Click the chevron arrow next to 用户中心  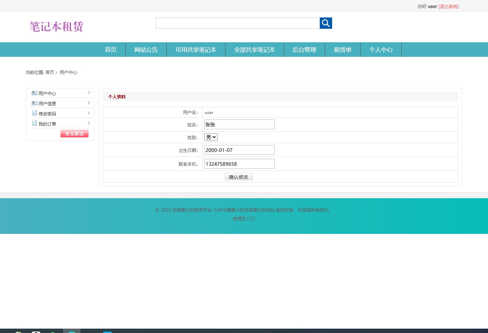(x=88, y=93)
